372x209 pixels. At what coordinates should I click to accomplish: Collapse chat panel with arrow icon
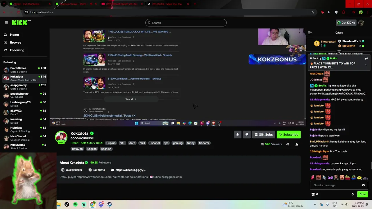point(310,33)
